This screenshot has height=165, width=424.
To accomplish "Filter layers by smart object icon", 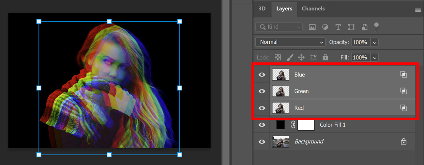I will (364, 27).
